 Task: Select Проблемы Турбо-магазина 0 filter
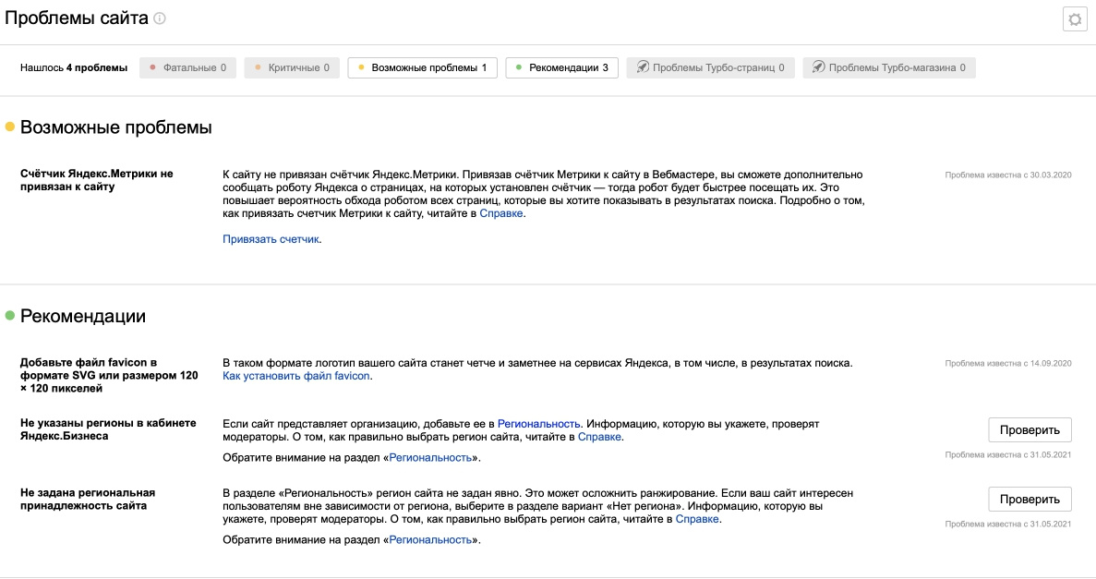click(x=888, y=67)
